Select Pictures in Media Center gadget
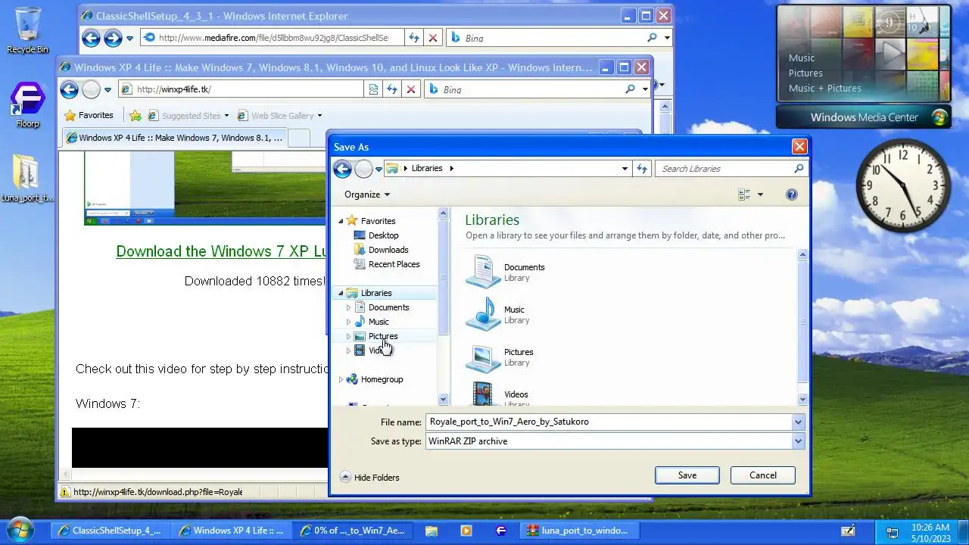The width and height of the screenshot is (969, 545). point(805,73)
